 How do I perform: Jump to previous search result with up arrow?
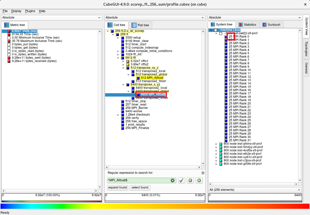190,180
